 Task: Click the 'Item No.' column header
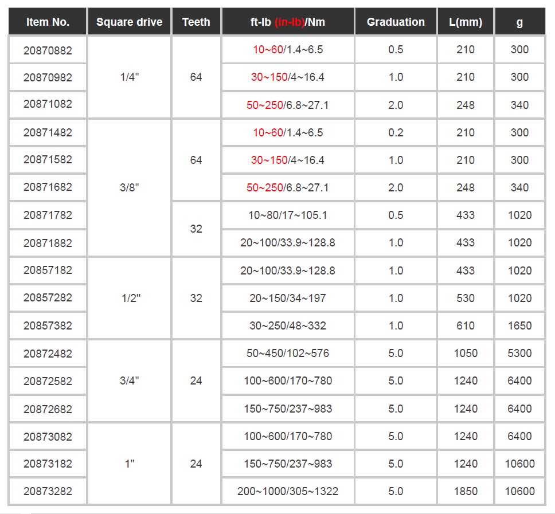click(x=48, y=22)
